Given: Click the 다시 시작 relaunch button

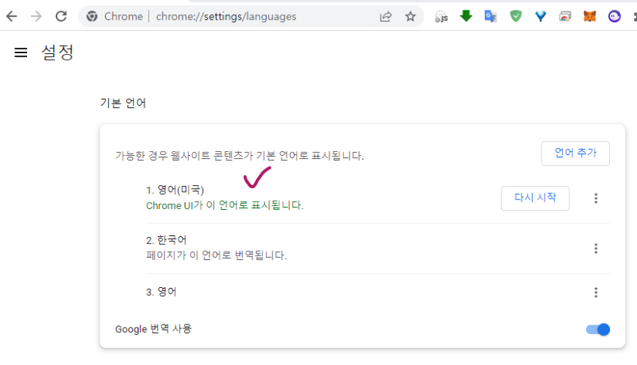Looking at the screenshot, I should (535, 198).
